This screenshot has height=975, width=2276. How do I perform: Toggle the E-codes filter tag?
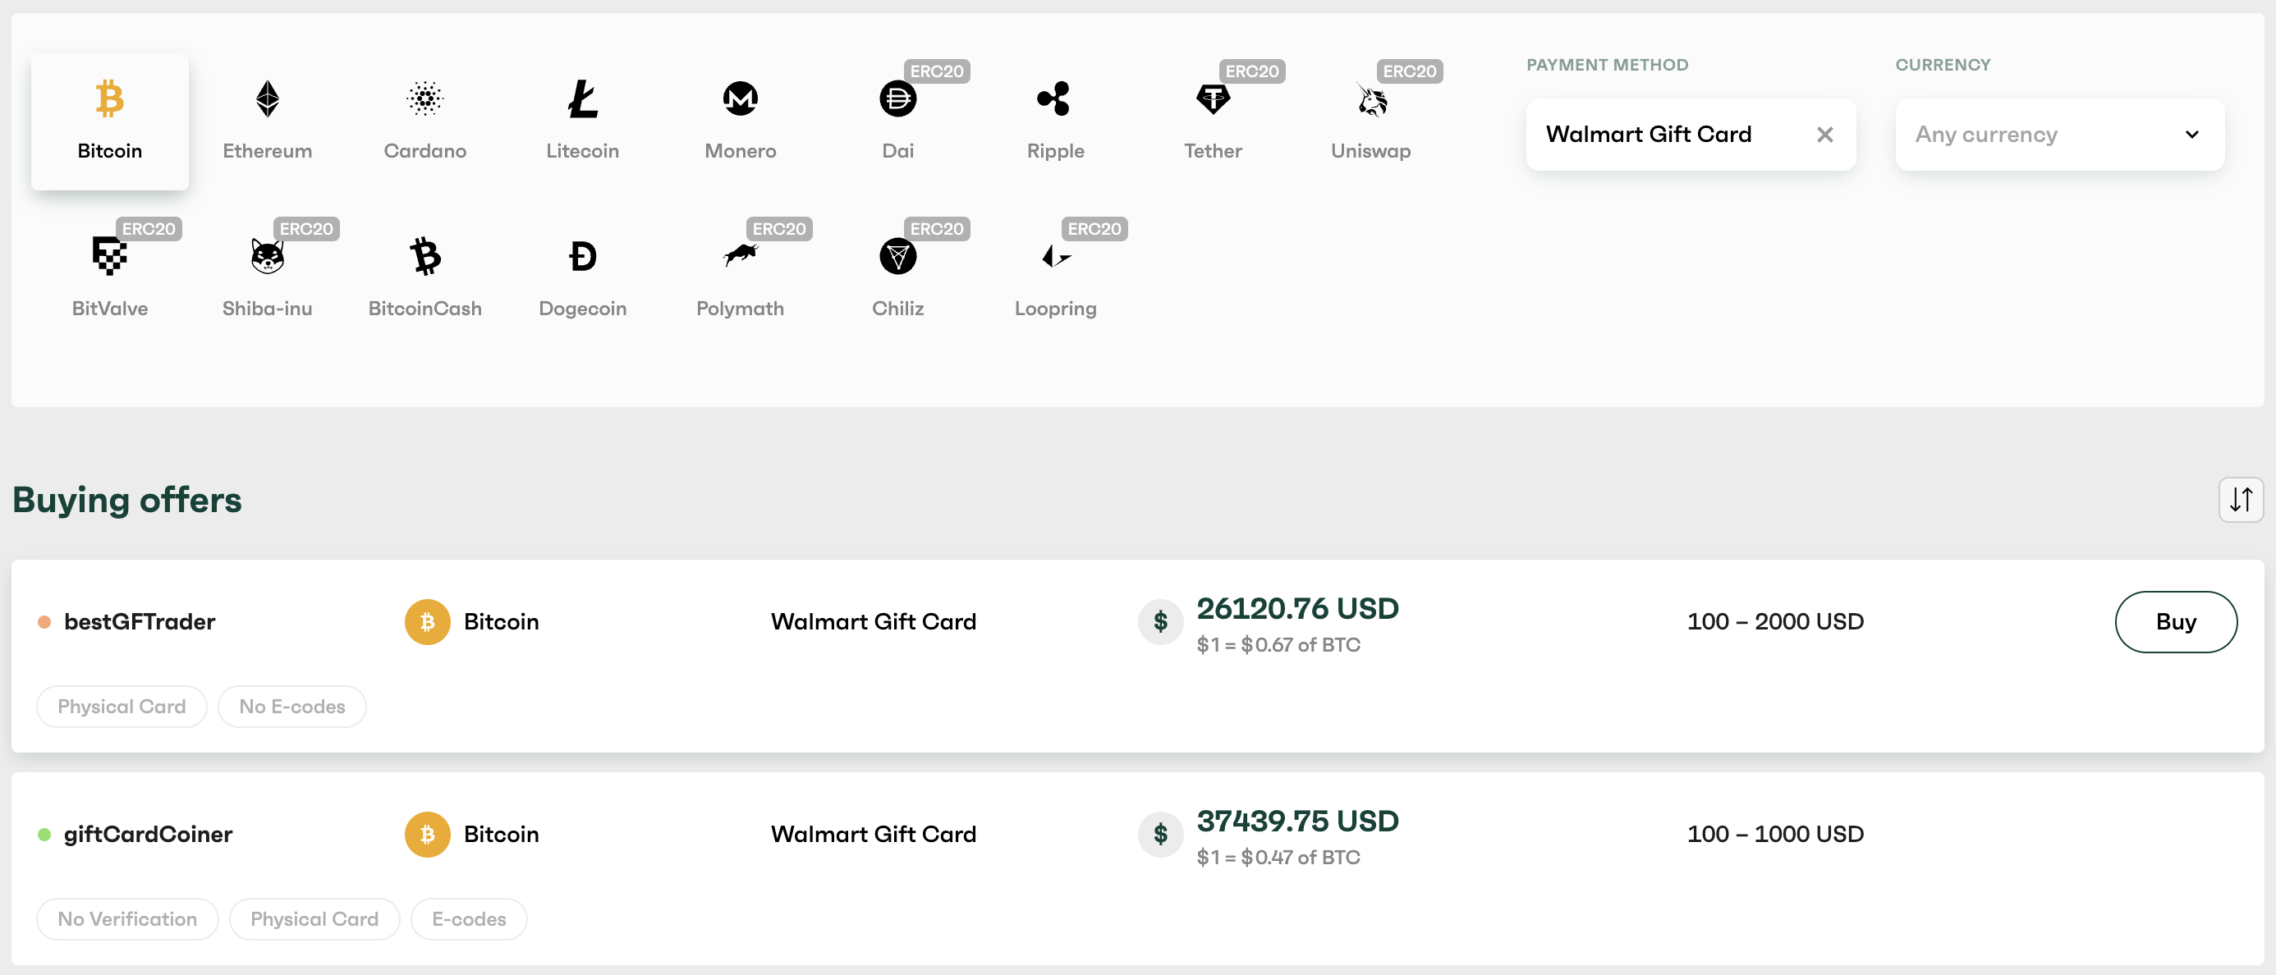[x=469, y=917]
